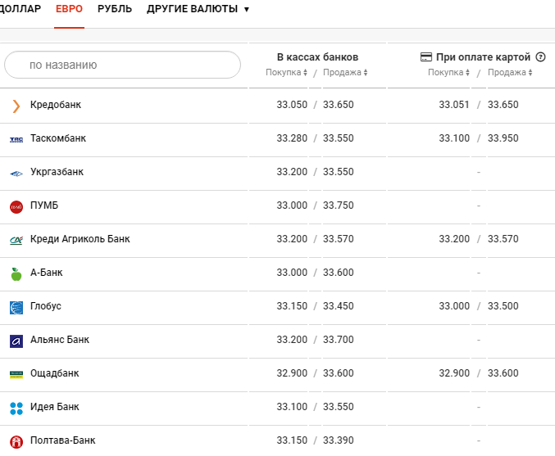Expand the Другие валюты dropdown

point(198,9)
